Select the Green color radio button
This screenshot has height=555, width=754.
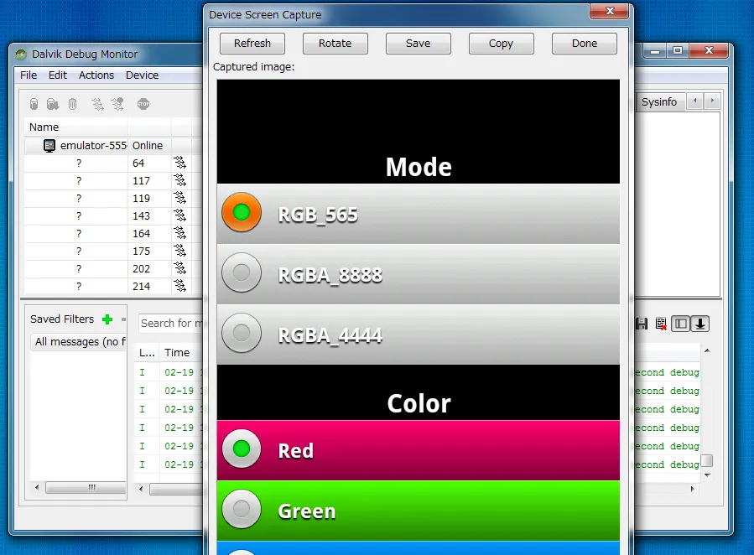pyautogui.click(x=242, y=509)
